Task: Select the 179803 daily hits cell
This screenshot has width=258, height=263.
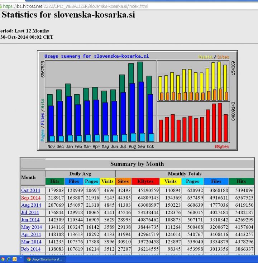Action: (55, 190)
